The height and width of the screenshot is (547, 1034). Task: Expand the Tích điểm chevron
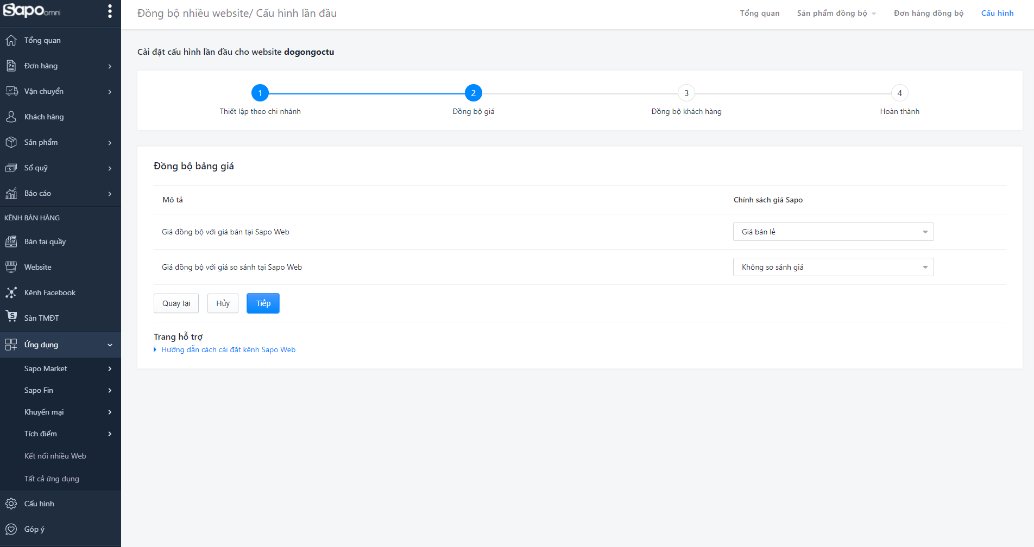click(x=110, y=434)
